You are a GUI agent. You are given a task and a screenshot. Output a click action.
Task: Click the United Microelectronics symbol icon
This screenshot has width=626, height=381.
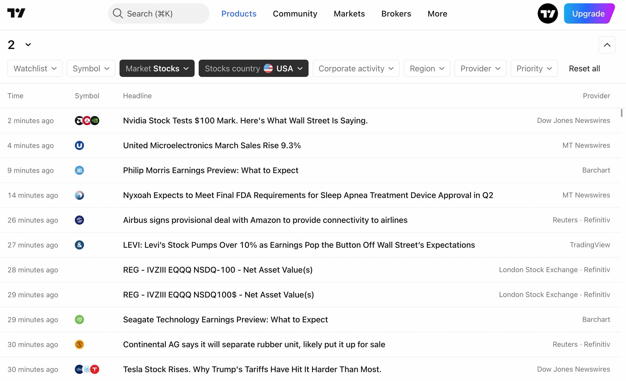(79, 146)
